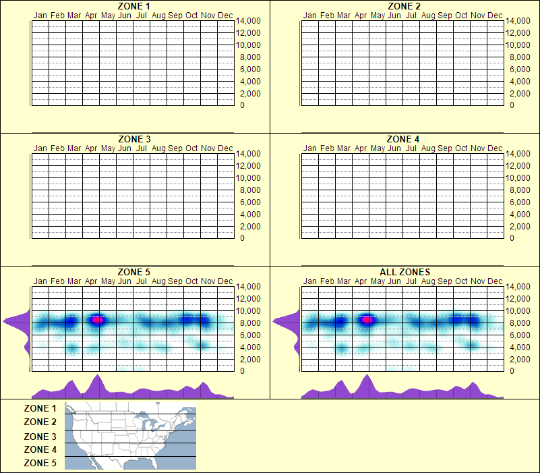Click the Jan label on ZONE 1 chart
This screenshot has height=473, width=540.
pyautogui.click(x=40, y=14)
